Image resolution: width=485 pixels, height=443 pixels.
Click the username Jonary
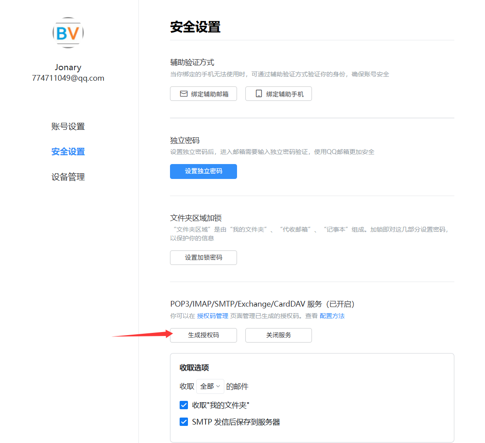(x=68, y=68)
